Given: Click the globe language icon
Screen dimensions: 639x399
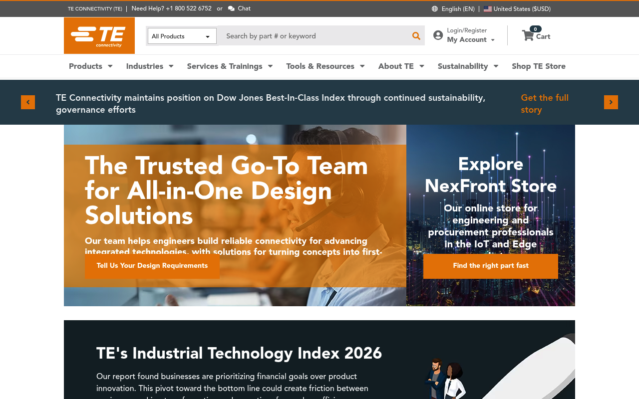Looking at the screenshot, I should click(435, 9).
